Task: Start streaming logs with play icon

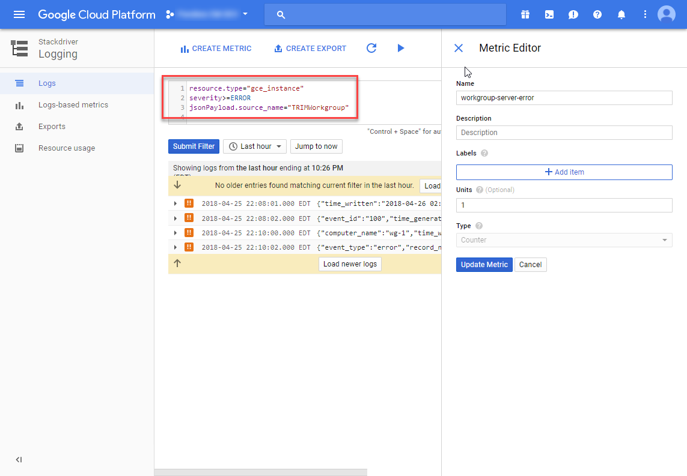Action: point(400,48)
